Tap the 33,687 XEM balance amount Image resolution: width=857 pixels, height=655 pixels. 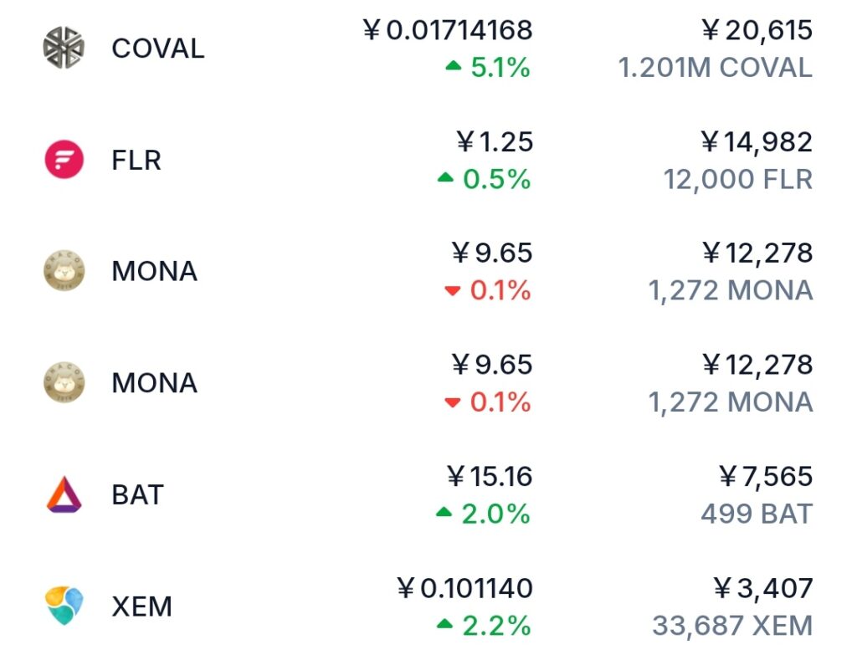732,625
